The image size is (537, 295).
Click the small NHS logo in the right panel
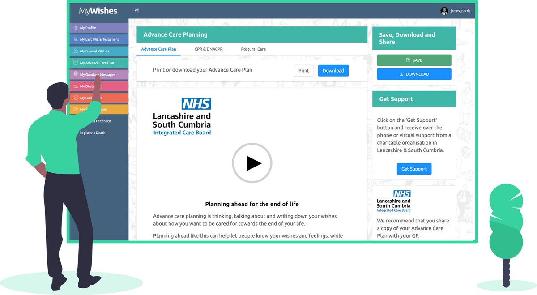click(x=394, y=201)
